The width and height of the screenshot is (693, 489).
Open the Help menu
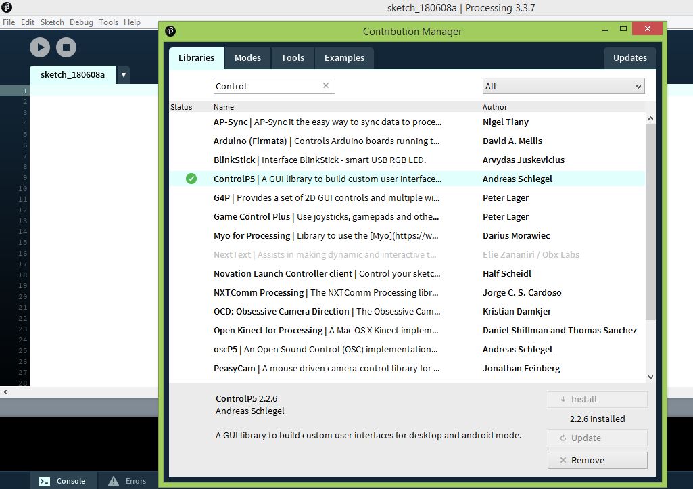132,22
